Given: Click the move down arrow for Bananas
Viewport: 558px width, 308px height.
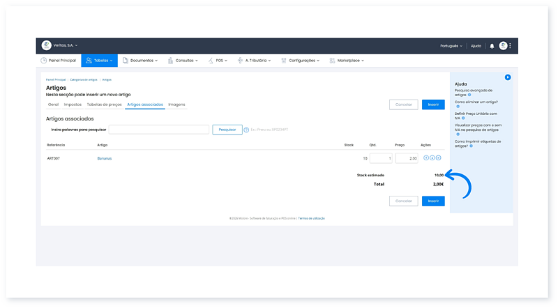Looking at the screenshot, I should coord(432,158).
